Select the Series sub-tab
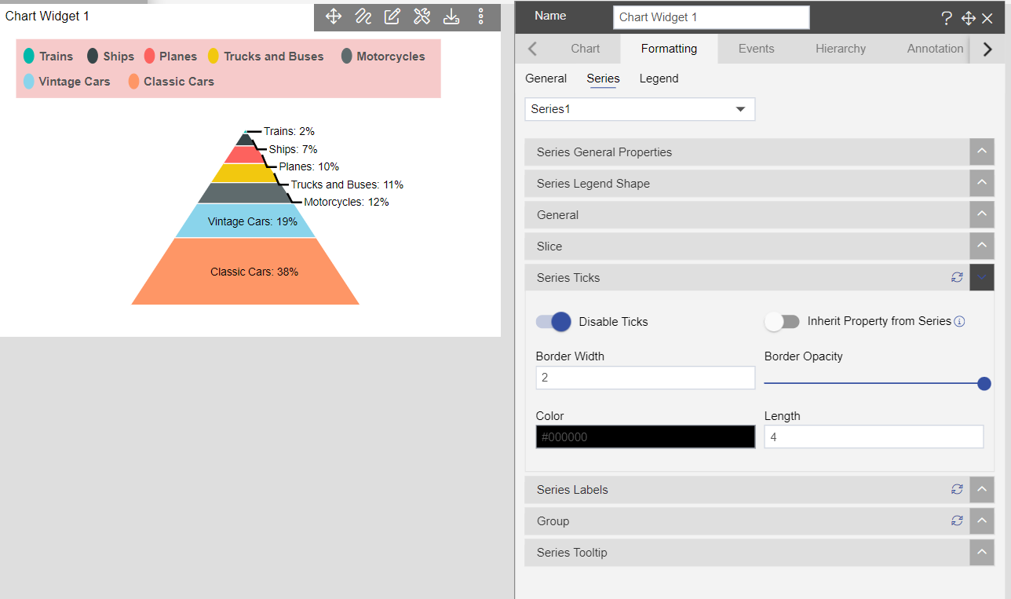This screenshot has height=599, width=1011. (603, 79)
